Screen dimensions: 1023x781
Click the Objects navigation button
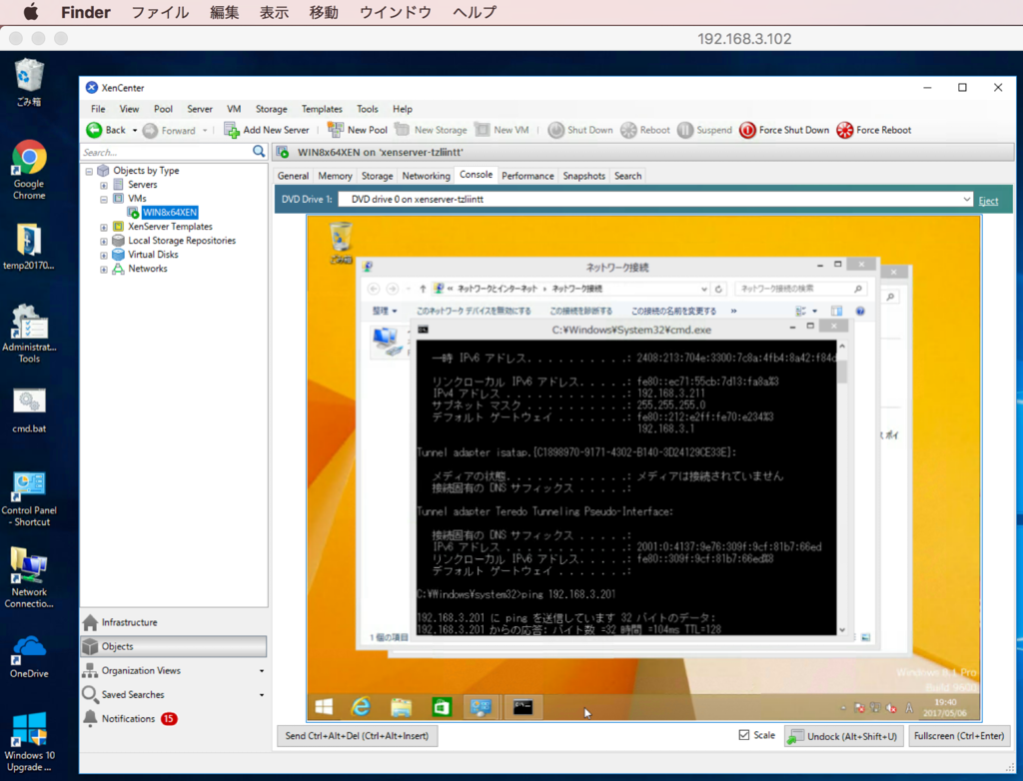tap(174, 646)
